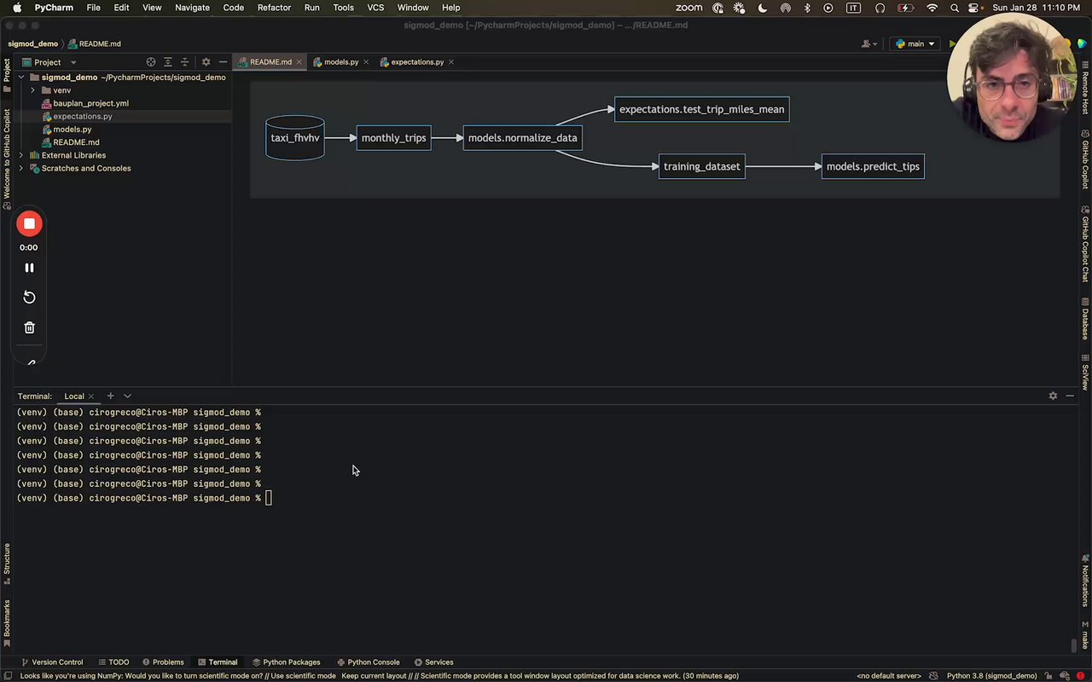The height and width of the screenshot is (682, 1092).
Task: Toggle the Project tool window on the left sidebar
Action: point(7,75)
